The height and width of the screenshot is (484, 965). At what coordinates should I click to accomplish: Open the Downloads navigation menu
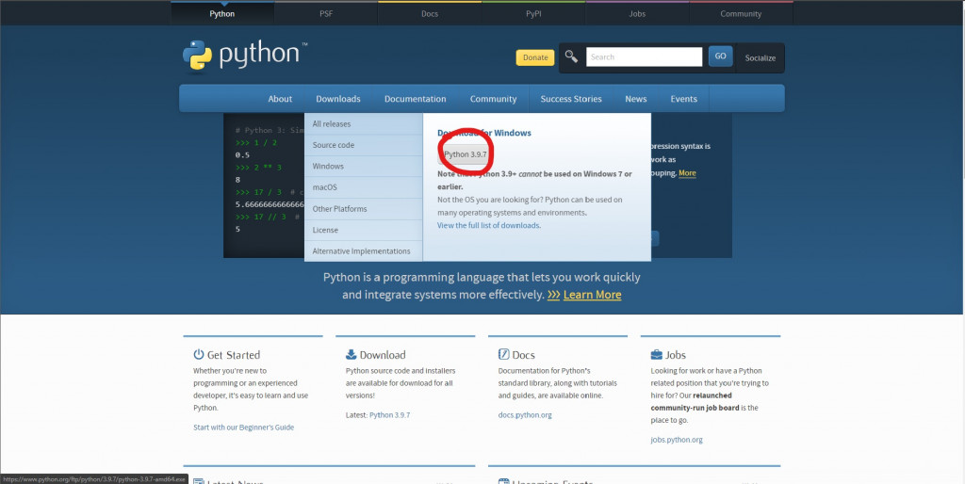[338, 98]
